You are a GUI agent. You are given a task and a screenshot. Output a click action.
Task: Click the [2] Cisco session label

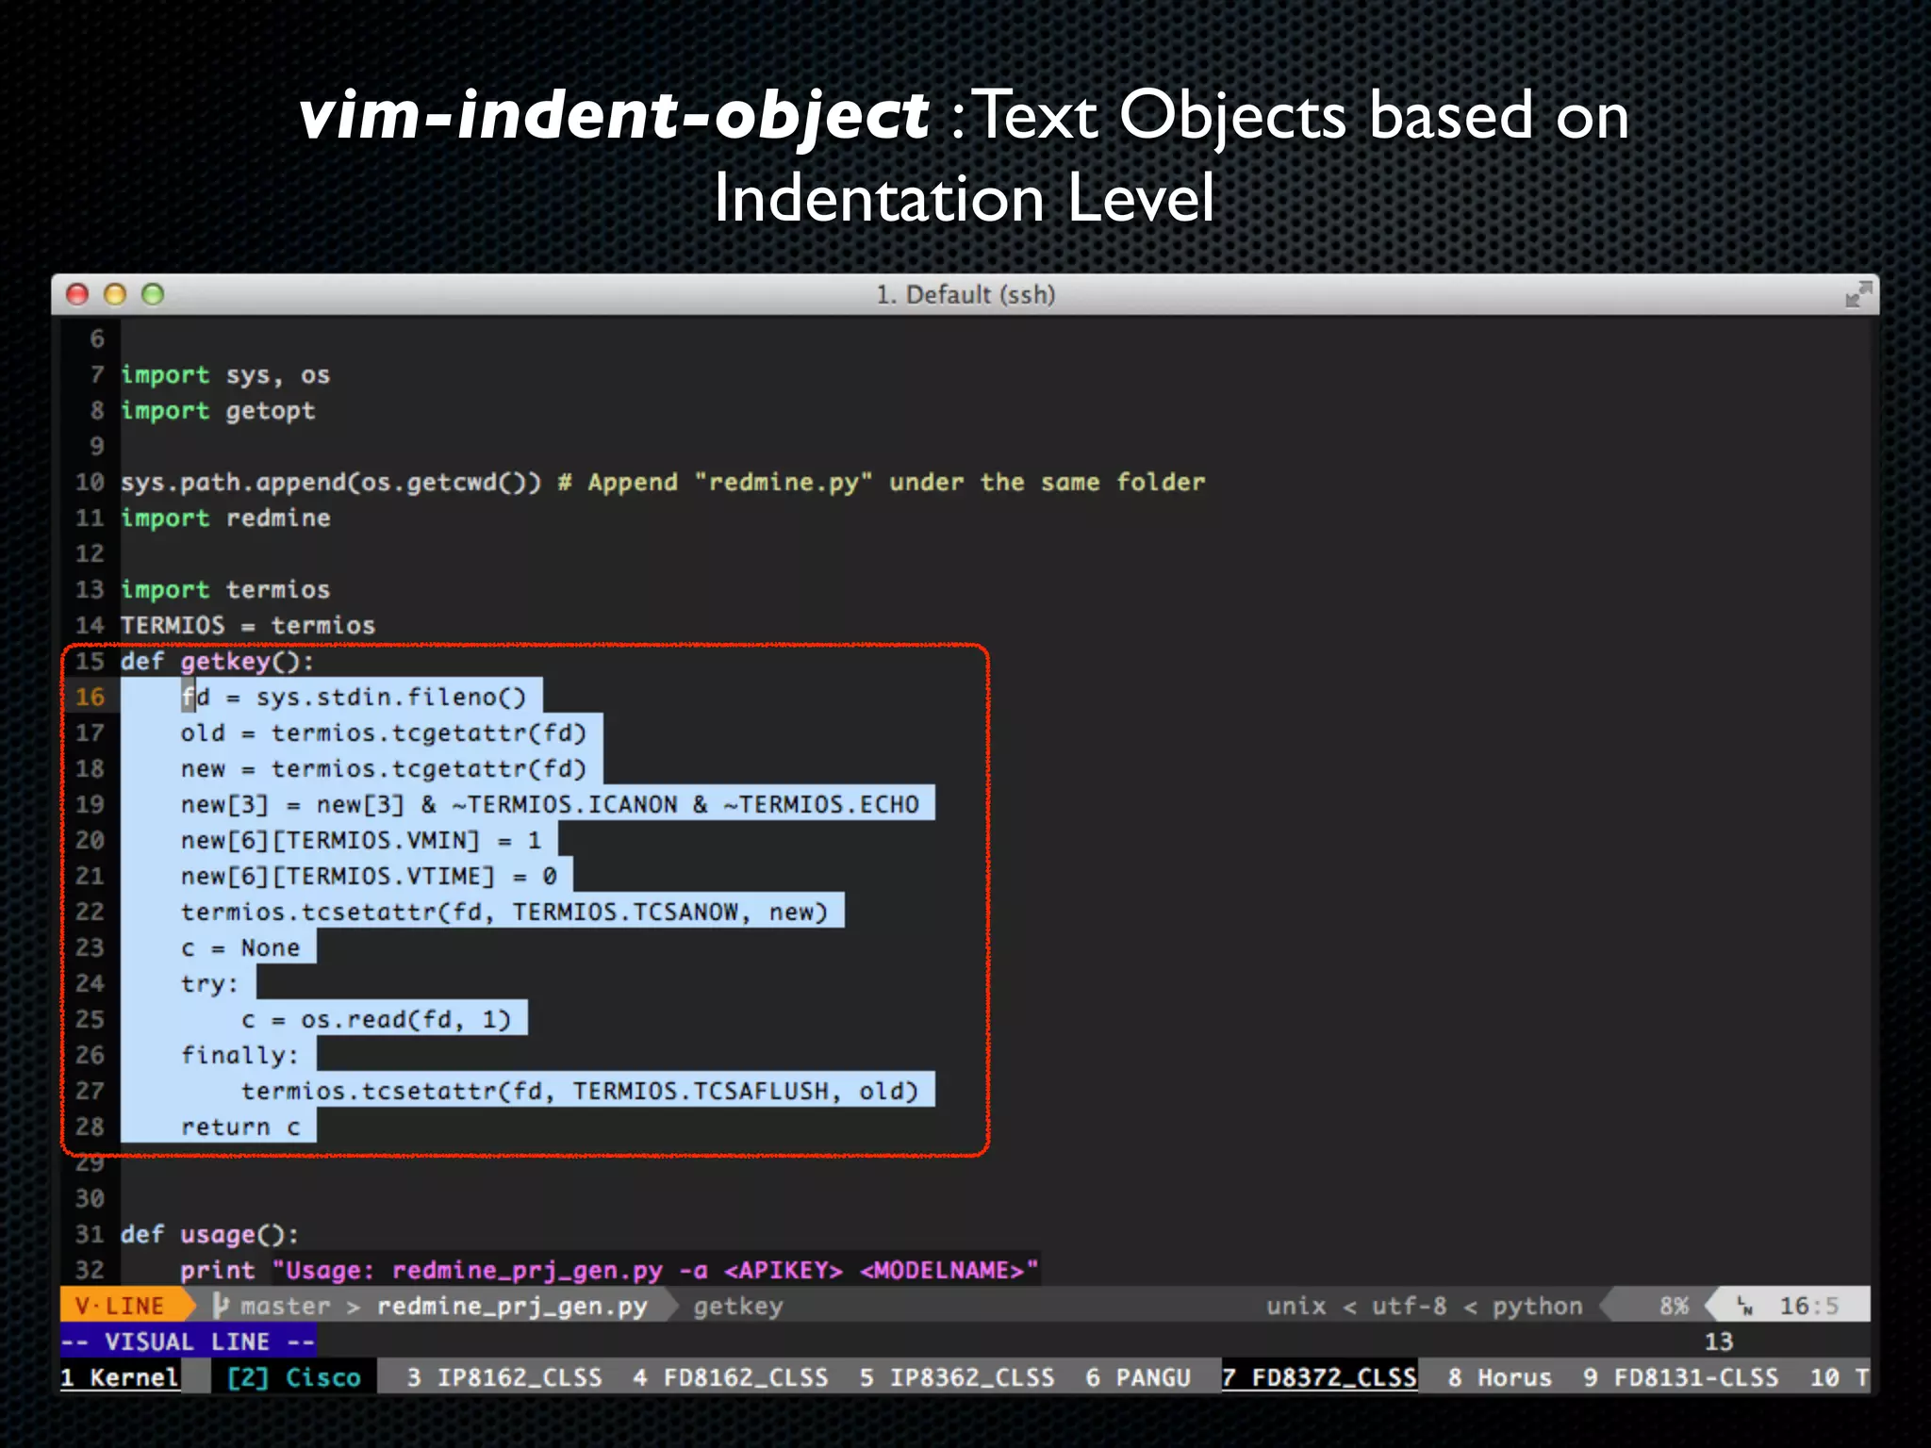pyautogui.click(x=293, y=1377)
